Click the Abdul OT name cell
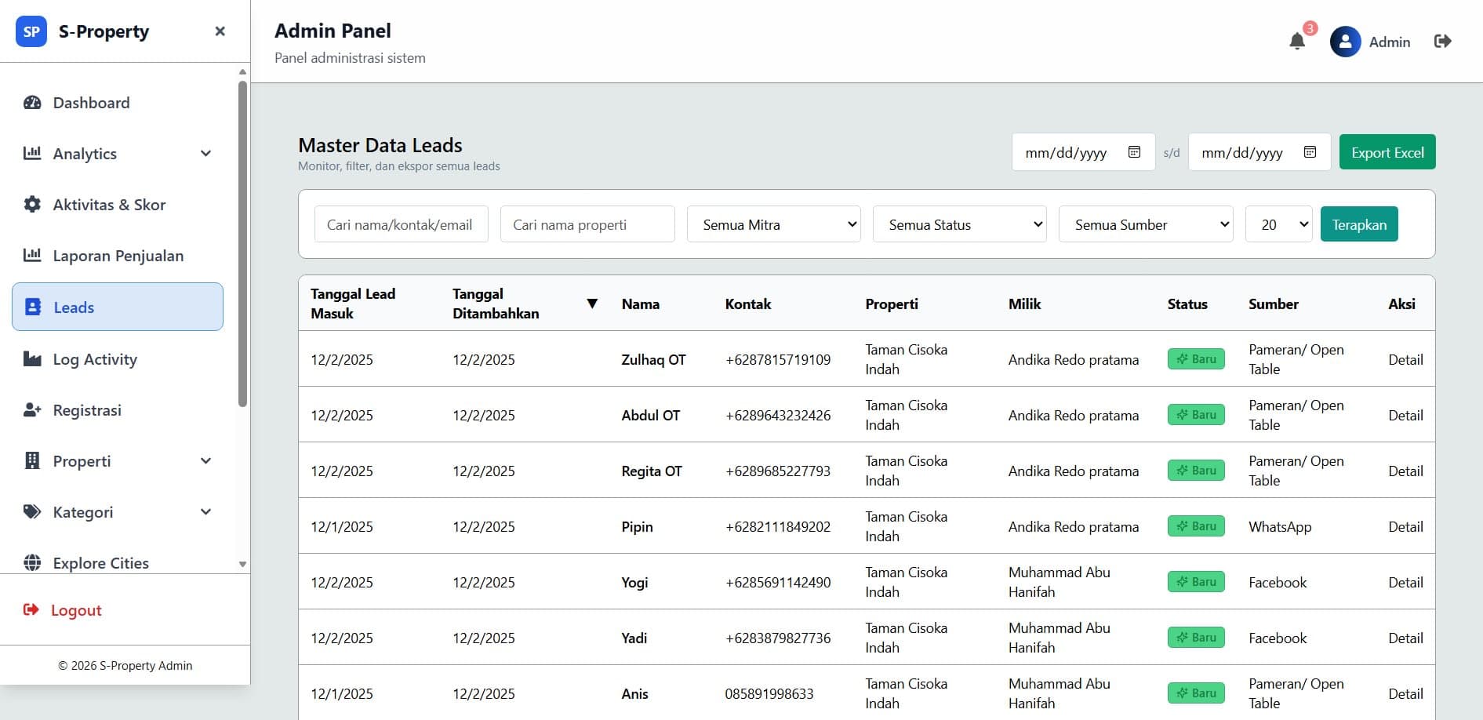The height and width of the screenshot is (720, 1483). point(651,415)
